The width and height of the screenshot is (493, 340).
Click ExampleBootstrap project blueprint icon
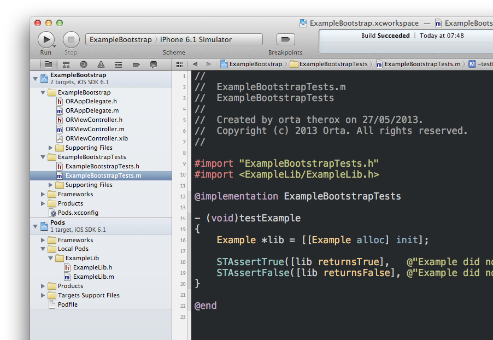44,79
